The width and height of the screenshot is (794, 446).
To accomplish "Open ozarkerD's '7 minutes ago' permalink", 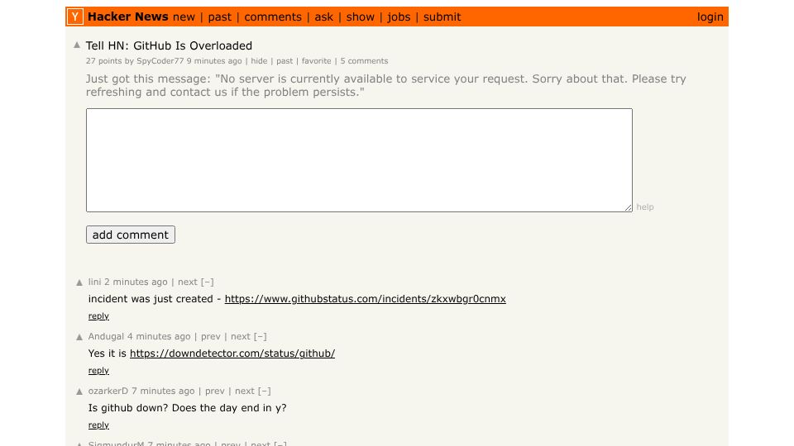I will click(x=163, y=391).
